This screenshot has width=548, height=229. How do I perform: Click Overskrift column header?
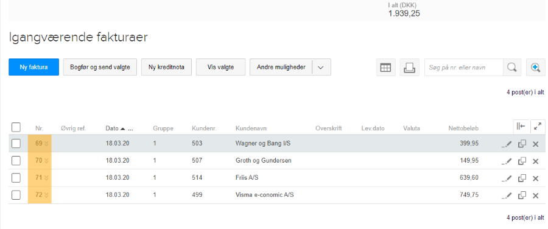(x=329, y=129)
